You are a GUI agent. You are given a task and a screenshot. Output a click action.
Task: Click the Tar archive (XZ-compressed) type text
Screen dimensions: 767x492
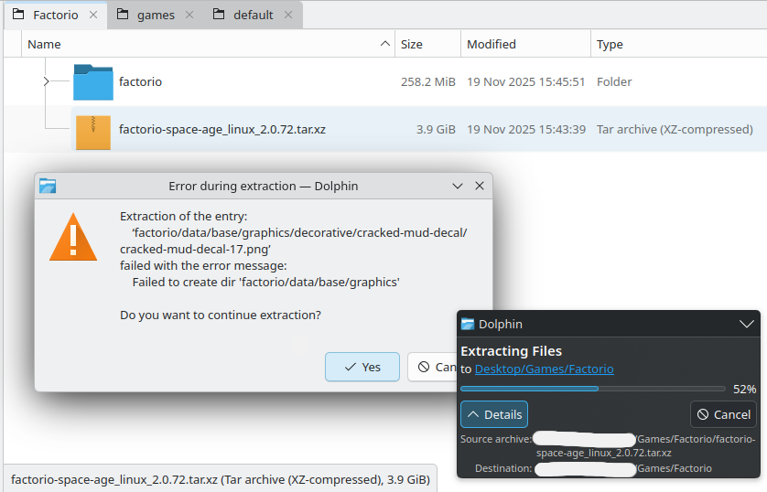675,130
